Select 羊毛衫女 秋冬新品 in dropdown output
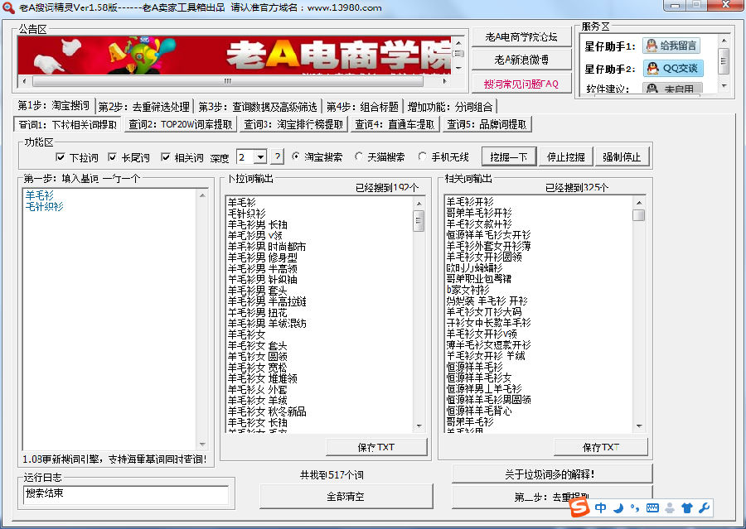 pos(266,411)
